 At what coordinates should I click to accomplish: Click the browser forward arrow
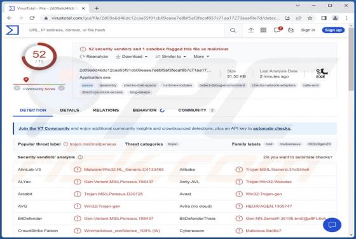point(20,18)
